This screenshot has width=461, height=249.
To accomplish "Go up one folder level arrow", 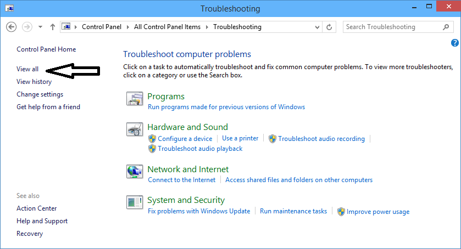I will coord(53,27).
